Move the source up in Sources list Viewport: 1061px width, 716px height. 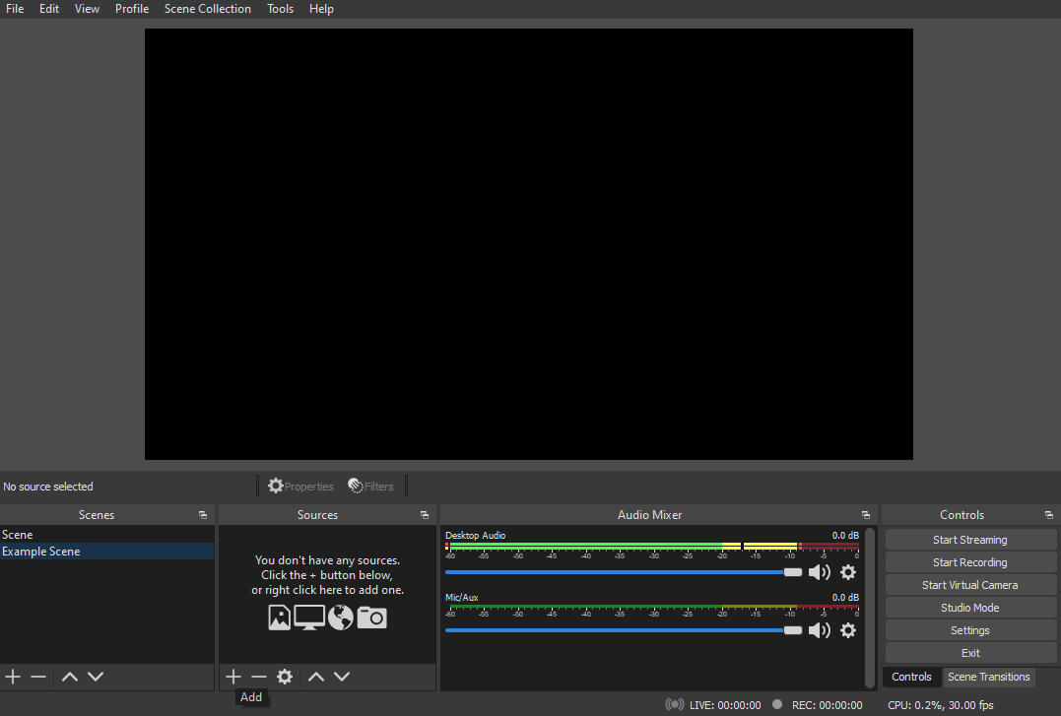pyautogui.click(x=316, y=676)
